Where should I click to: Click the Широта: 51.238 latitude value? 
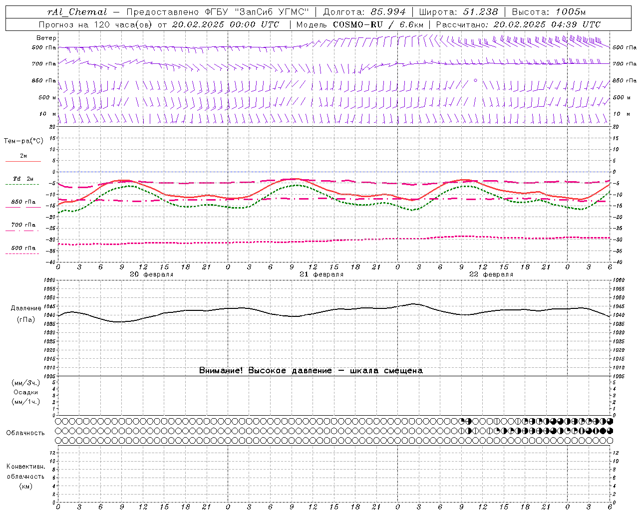458,12
